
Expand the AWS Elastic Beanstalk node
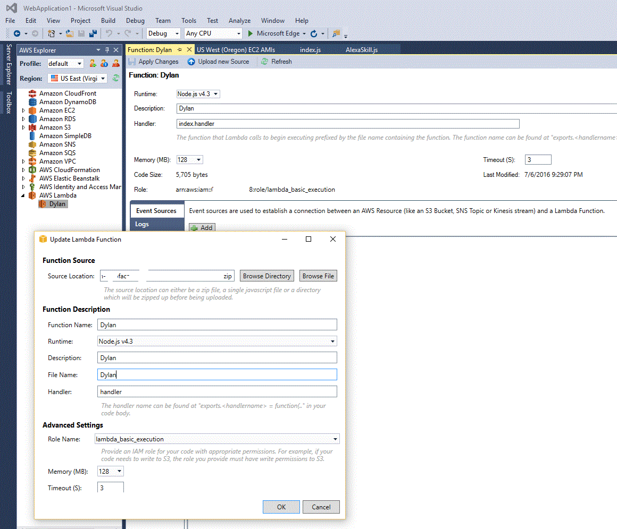click(x=23, y=178)
